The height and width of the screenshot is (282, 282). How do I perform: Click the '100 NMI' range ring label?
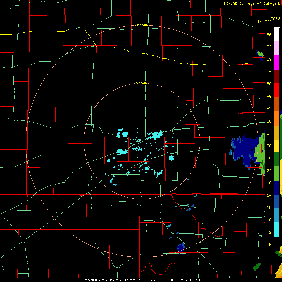(142, 25)
